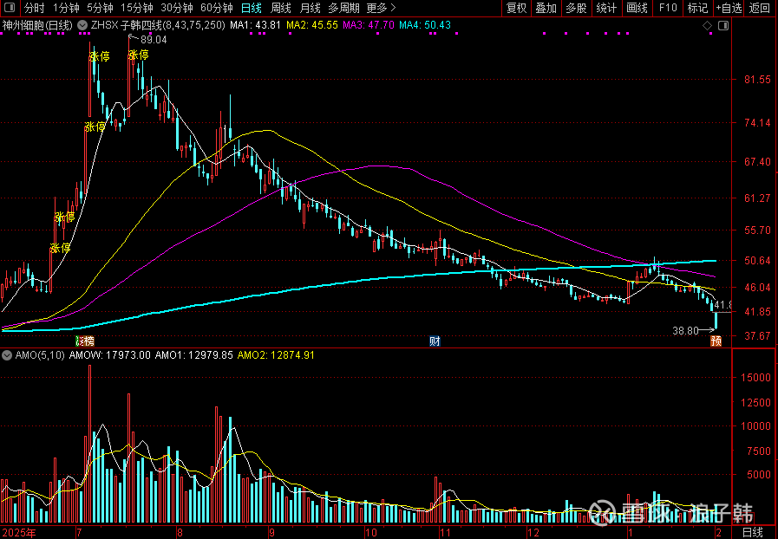Screen dimensions: 778x539
Task: Click the AMO2: 12874.91 value
Action: (276, 355)
